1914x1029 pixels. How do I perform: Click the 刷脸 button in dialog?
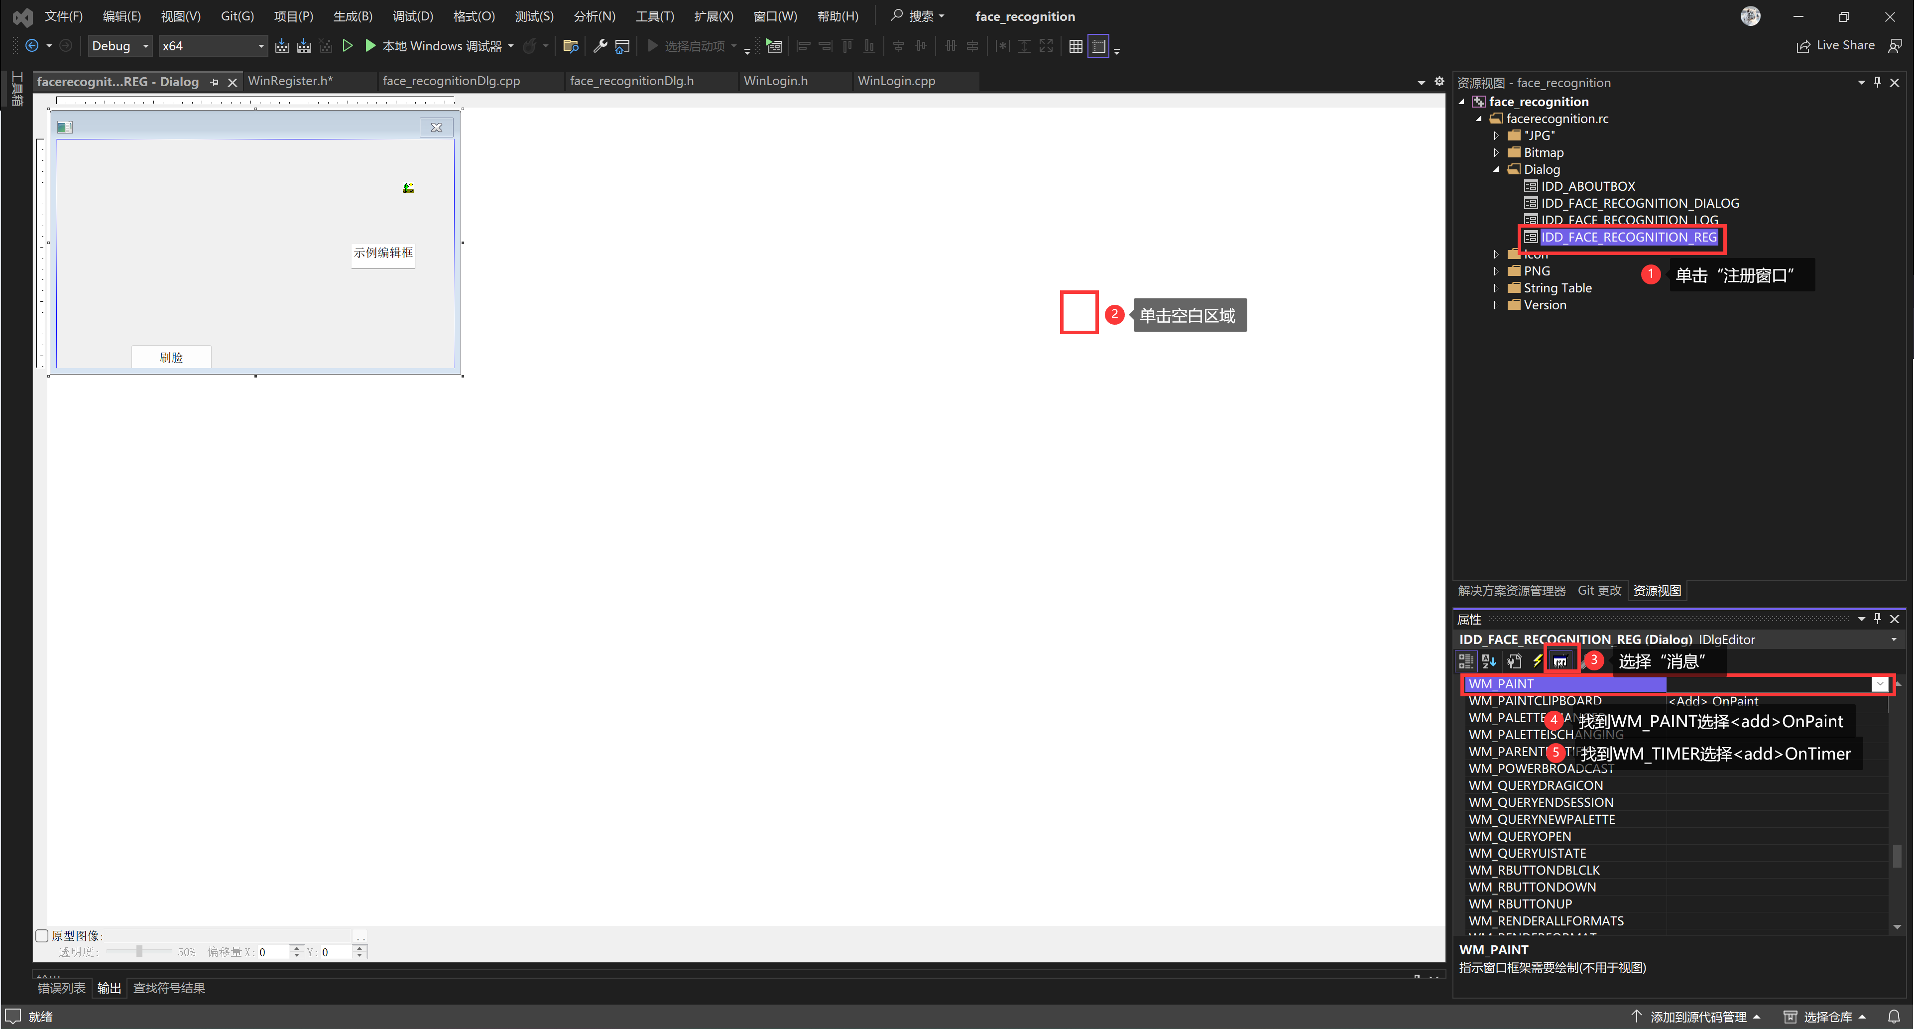tap(171, 357)
